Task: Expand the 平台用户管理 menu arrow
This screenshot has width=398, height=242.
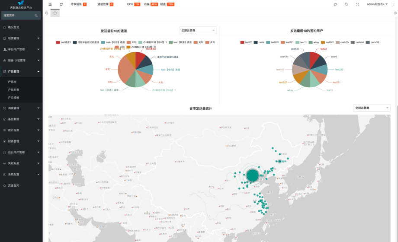Action: pos(39,49)
